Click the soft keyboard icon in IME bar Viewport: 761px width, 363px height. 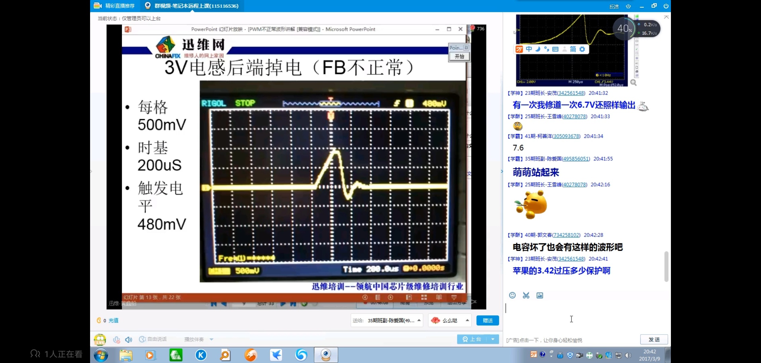click(x=555, y=49)
